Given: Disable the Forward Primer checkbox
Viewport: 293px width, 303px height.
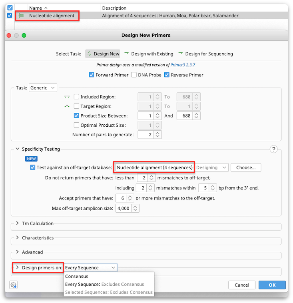Looking at the screenshot, I should point(92,75).
